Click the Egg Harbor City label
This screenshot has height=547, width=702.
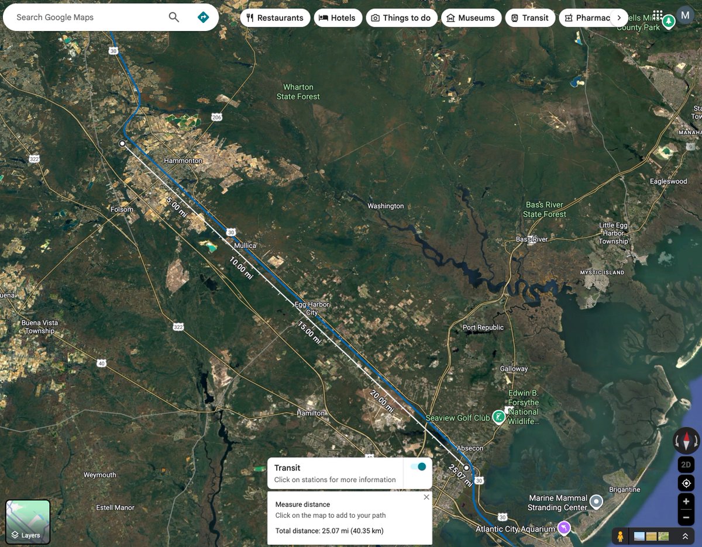[x=312, y=309]
